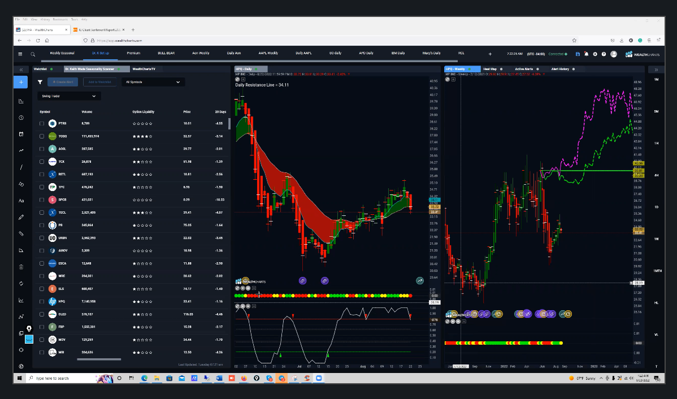
Task: Select the pencil drawing tool
Action: tap(21, 217)
